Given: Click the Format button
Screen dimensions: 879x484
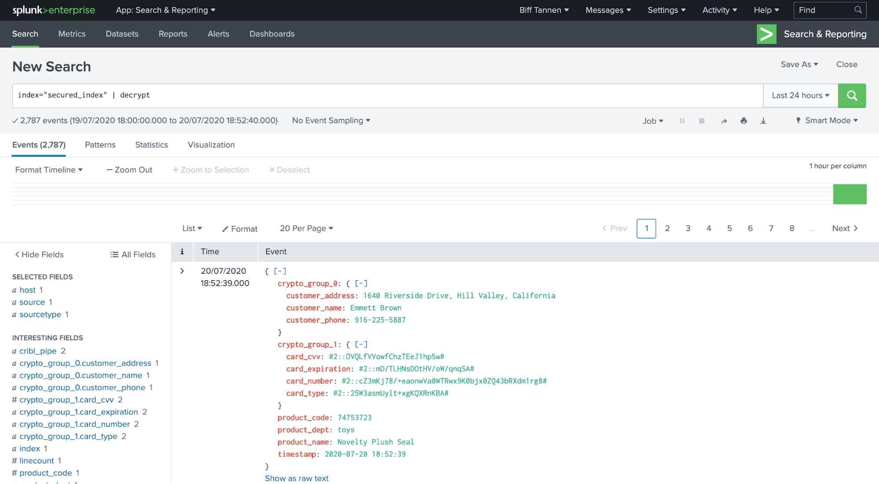Looking at the screenshot, I should pyautogui.click(x=240, y=229).
